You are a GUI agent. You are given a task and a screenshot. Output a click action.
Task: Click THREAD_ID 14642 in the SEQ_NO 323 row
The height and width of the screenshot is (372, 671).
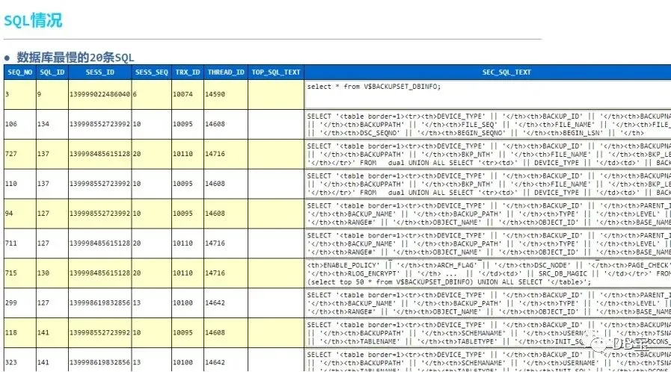[x=226, y=360]
